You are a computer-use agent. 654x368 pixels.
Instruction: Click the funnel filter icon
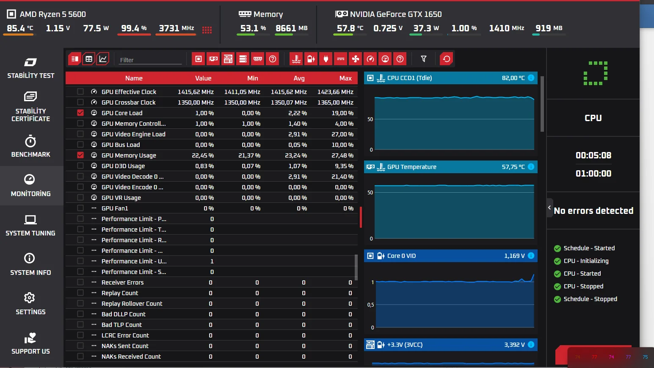click(424, 59)
